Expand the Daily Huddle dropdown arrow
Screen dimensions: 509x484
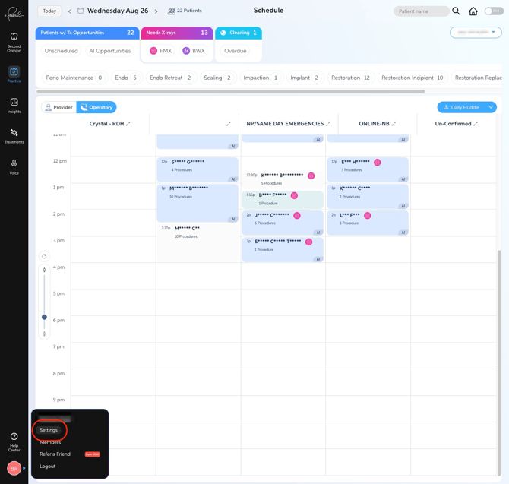pyautogui.click(x=491, y=107)
